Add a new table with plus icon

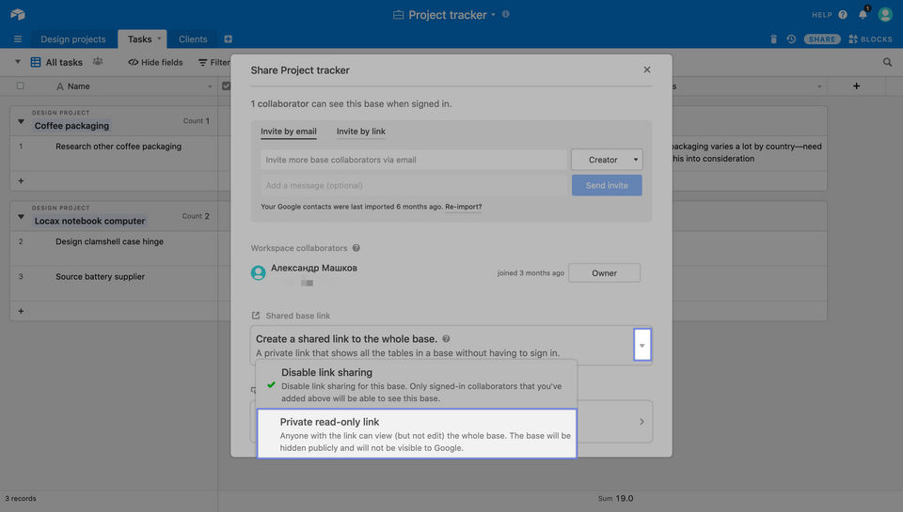(x=228, y=39)
